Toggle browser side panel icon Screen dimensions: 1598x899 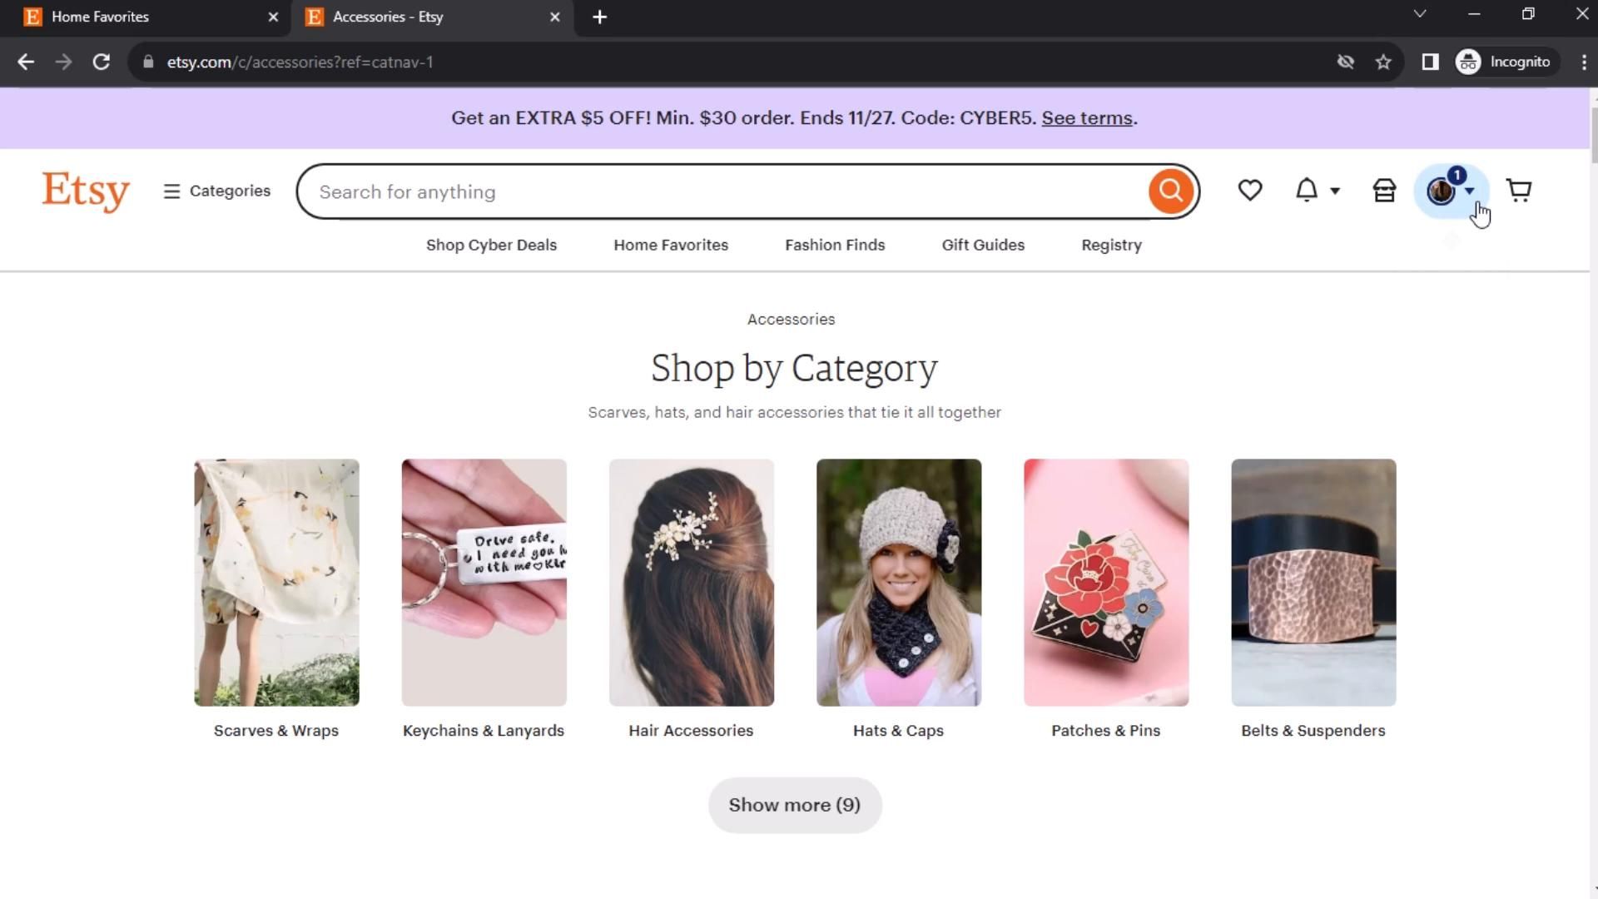pyautogui.click(x=1430, y=62)
